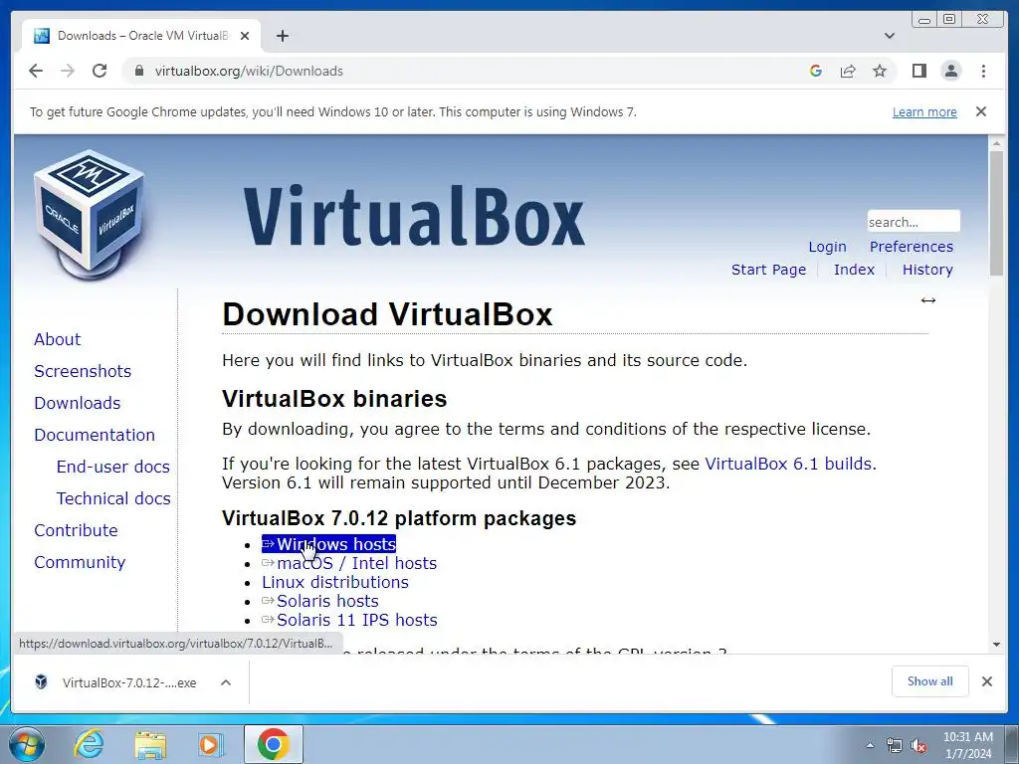Open the Chrome profile avatar

click(x=950, y=71)
